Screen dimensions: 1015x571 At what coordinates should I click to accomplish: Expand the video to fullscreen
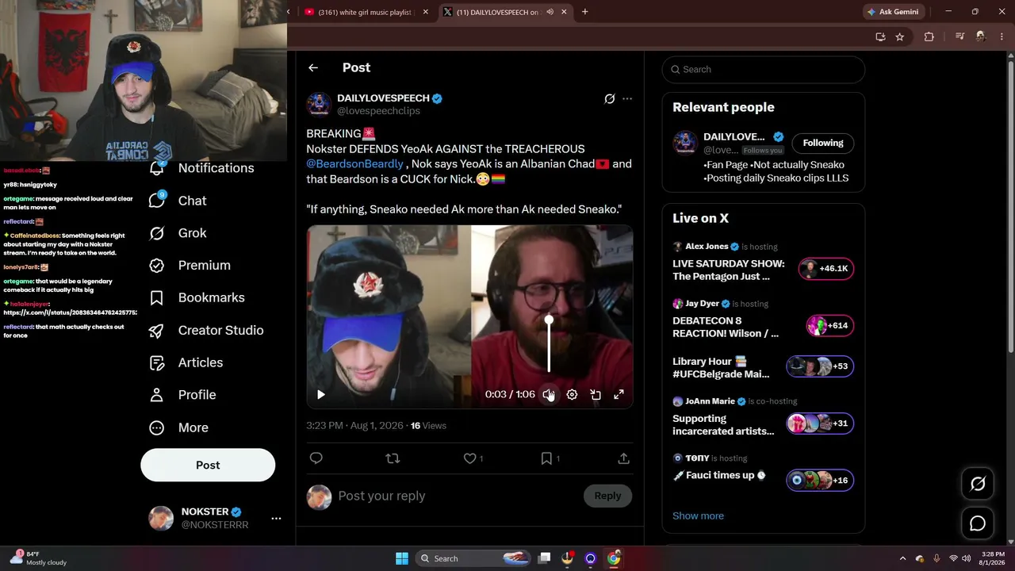point(619,394)
